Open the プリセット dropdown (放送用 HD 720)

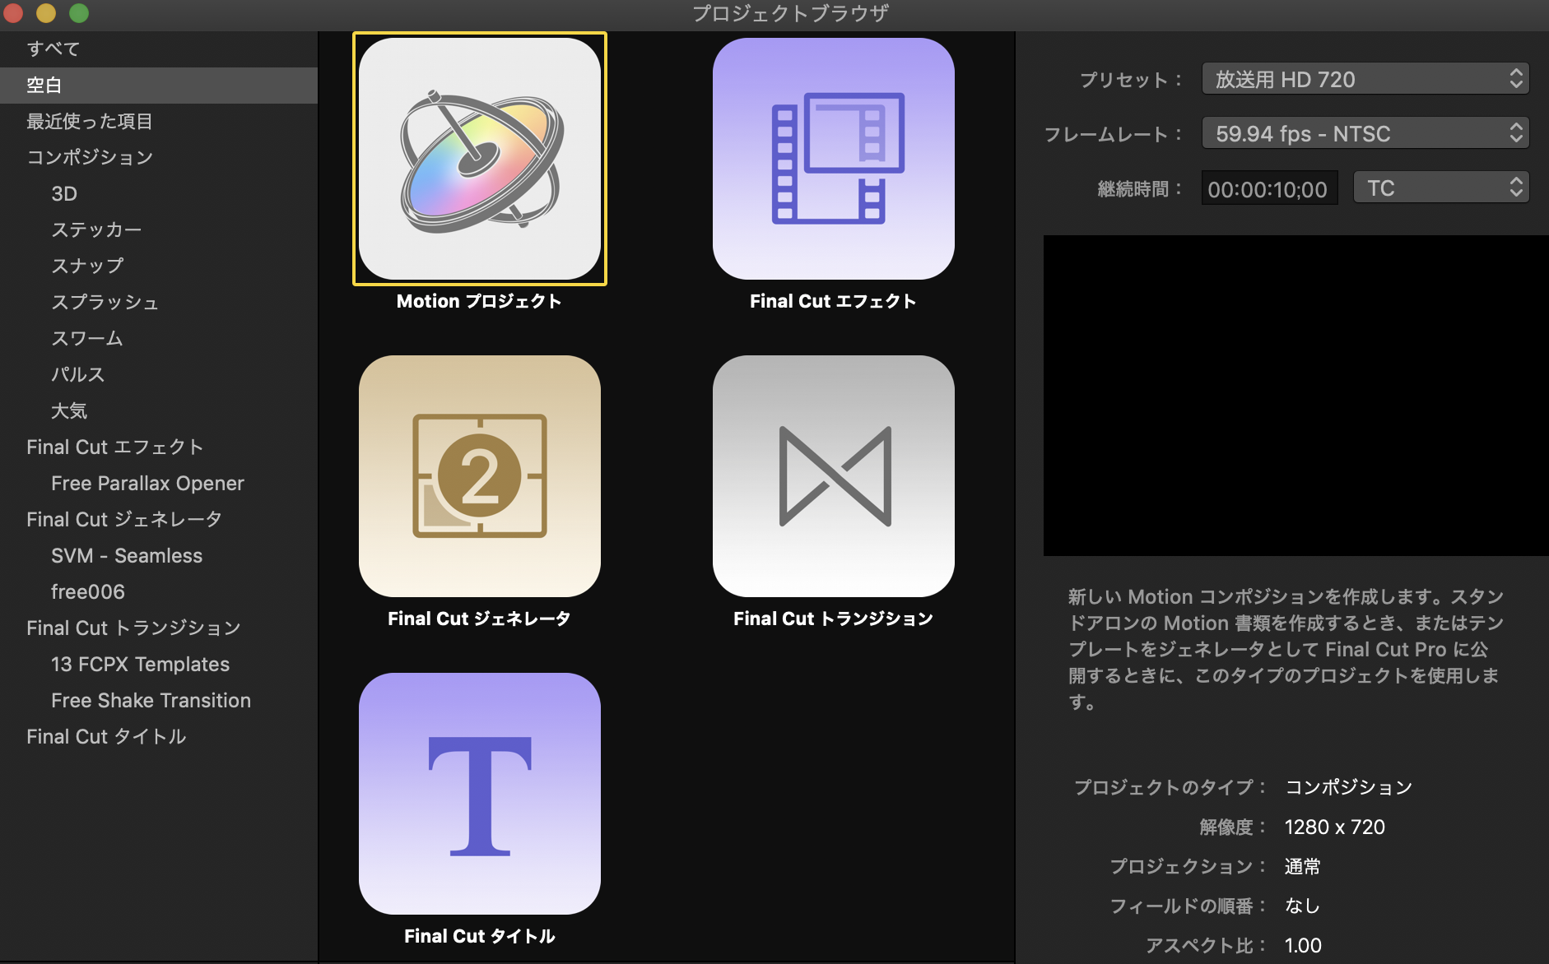(1365, 79)
